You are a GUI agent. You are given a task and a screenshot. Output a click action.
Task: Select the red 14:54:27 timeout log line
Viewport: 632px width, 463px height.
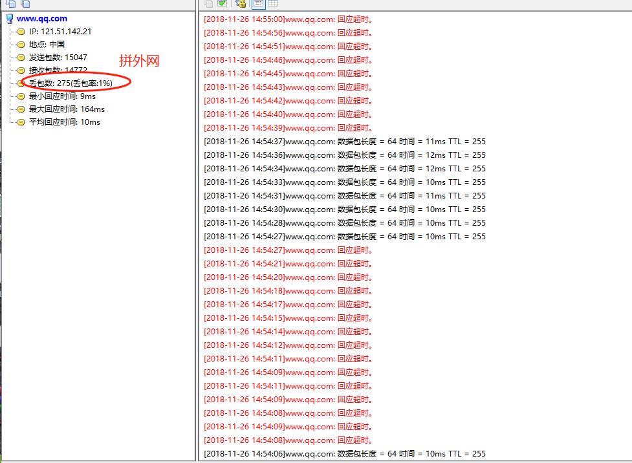[288, 250]
